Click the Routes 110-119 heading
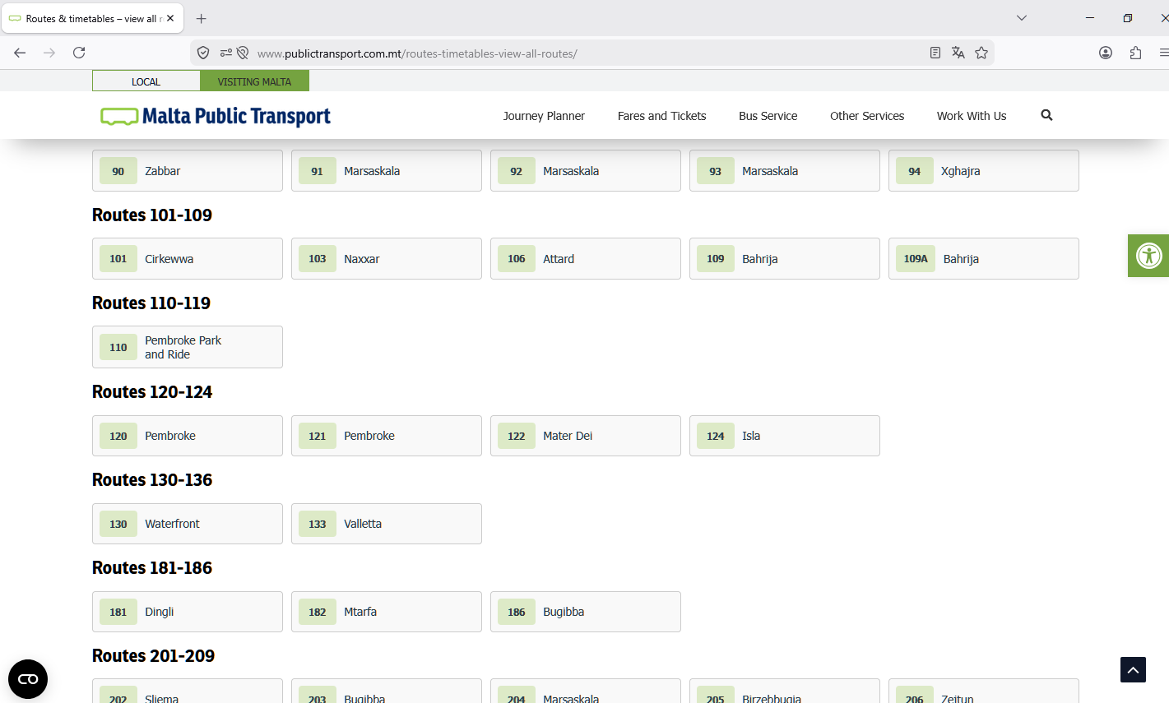 point(151,303)
